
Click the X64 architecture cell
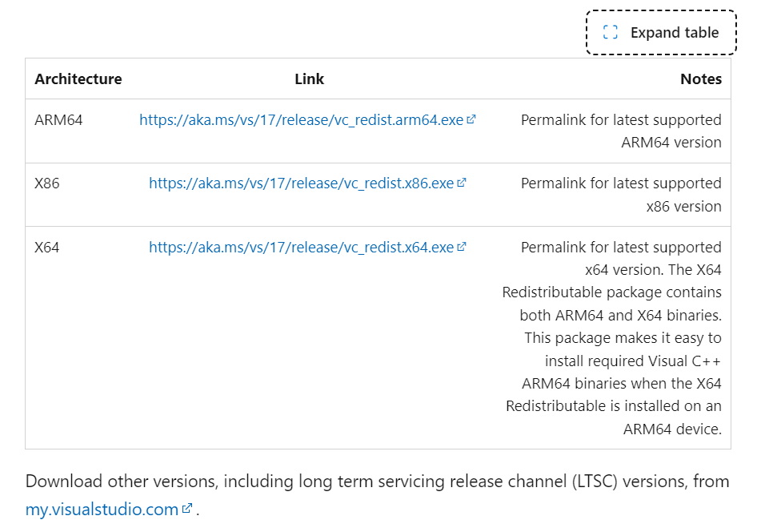[47, 247]
